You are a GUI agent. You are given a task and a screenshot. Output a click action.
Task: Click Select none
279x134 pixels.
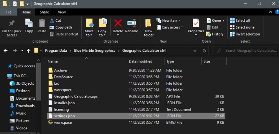(x=242, y=27)
